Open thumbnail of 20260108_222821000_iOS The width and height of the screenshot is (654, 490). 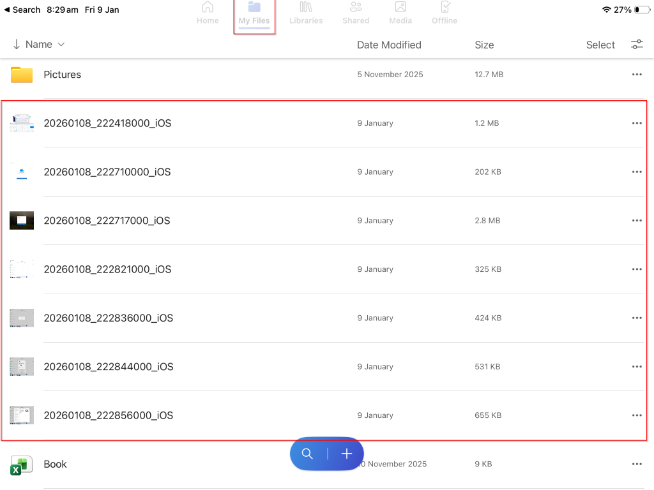pos(22,269)
